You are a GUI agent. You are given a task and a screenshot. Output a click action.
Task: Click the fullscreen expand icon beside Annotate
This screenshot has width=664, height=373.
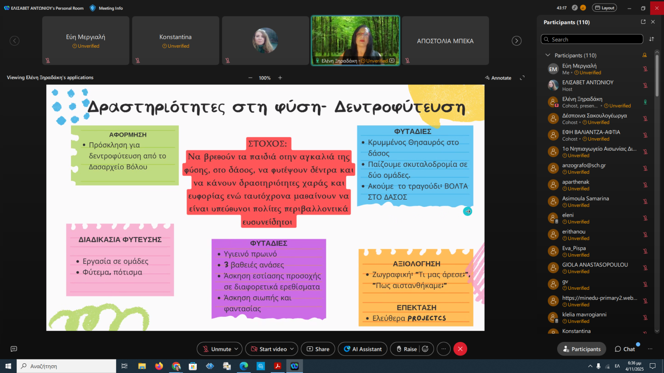[x=522, y=78]
